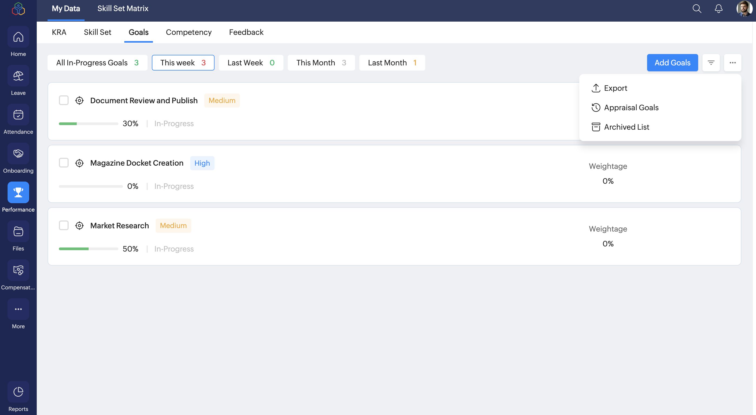Screen dimensions: 756x415
Task: Filter goals by Last Month
Action: point(392,62)
